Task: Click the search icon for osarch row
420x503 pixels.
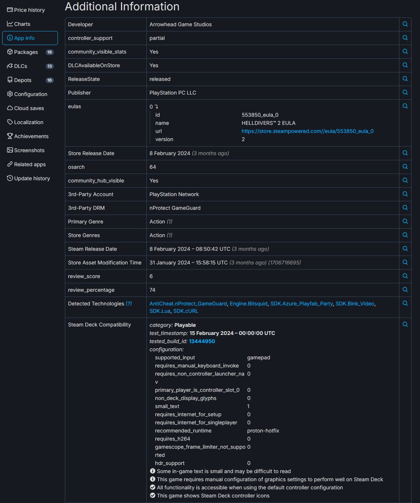Action: (x=405, y=167)
